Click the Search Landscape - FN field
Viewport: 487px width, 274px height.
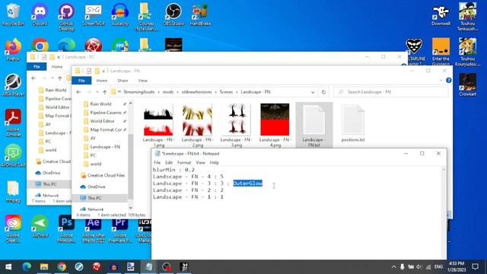390,92
